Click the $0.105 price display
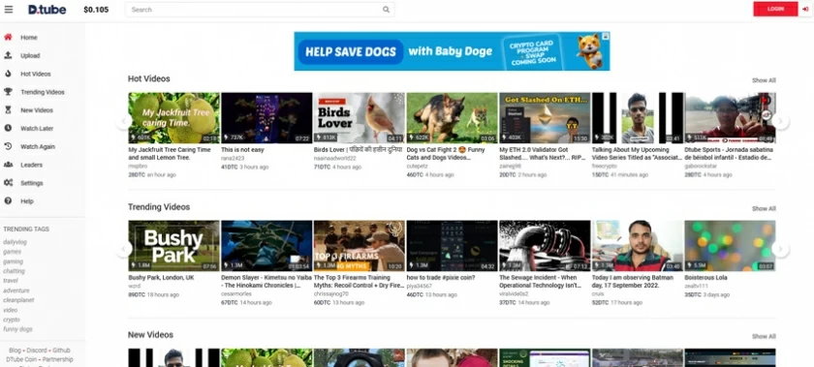This screenshot has height=367, width=814. click(96, 10)
